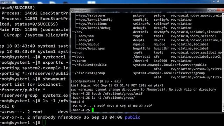Click /sys/kernel/debug mount entry
The image size is (224, 126).
pos(94,28)
